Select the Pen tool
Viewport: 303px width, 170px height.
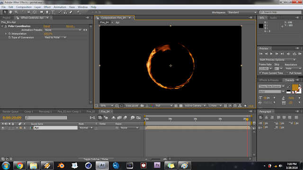coord(47,12)
